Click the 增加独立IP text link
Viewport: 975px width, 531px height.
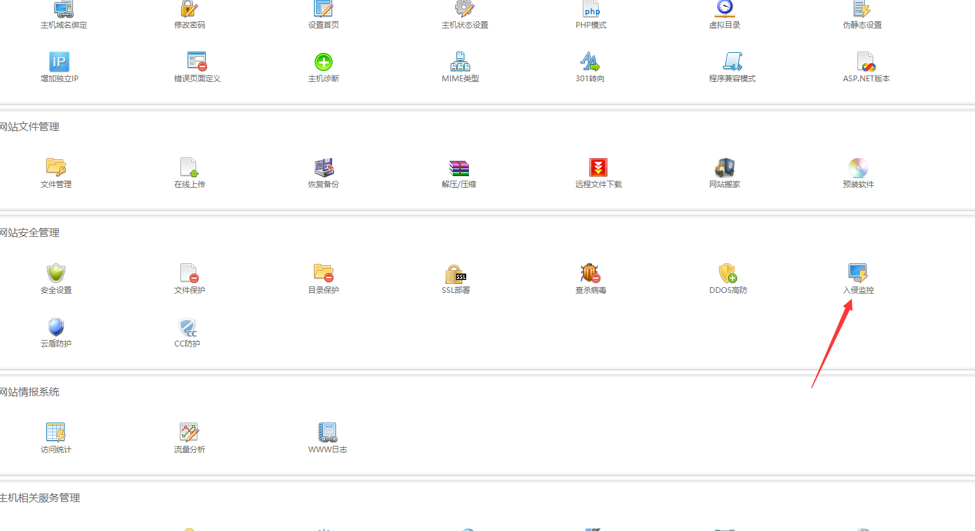pyautogui.click(x=59, y=79)
